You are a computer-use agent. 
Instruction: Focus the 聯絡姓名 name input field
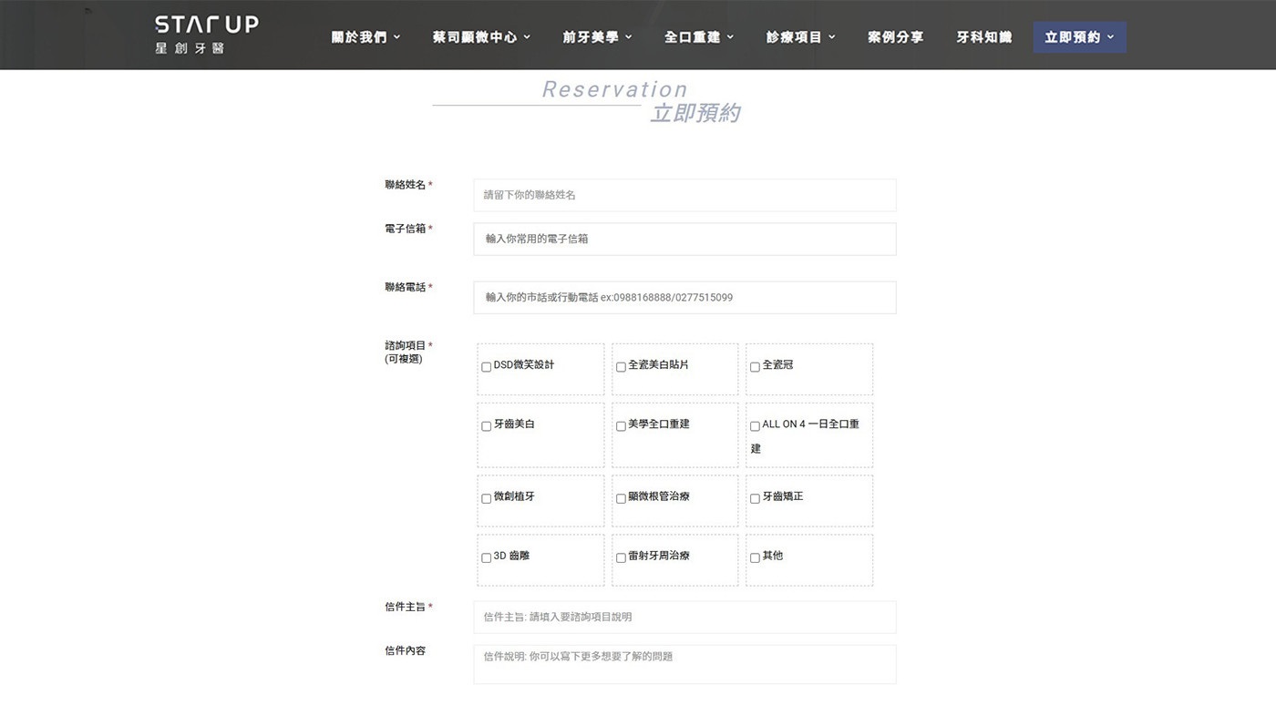[684, 195]
